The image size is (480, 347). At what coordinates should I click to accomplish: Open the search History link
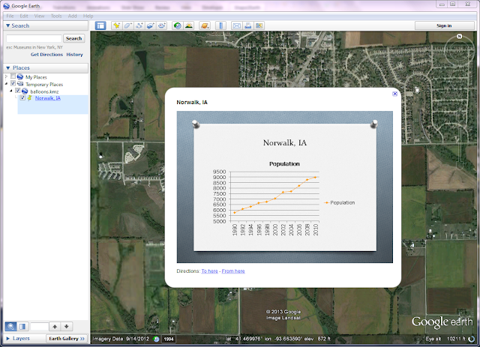coord(74,55)
